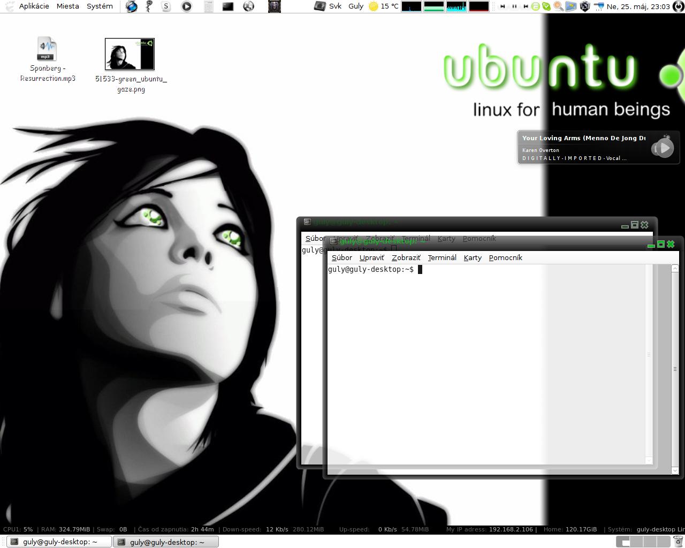This screenshot has height=548, width=685.
Task: Play the track in the music widget
Action: point(664,147)
